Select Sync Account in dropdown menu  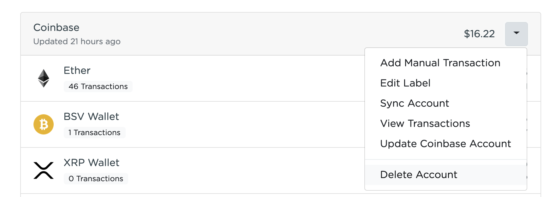pos(415,103)
